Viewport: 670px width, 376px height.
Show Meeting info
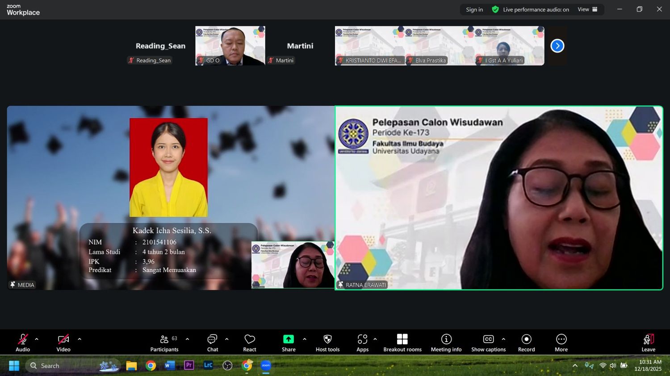(446, 343)
